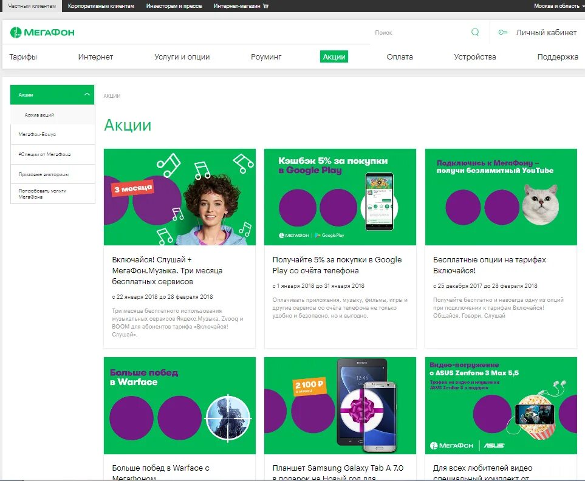Image resolution: width=585 pixels, height=481 pixels.
Task: Open the Тарифы menu
Action: tap(23, 56)
